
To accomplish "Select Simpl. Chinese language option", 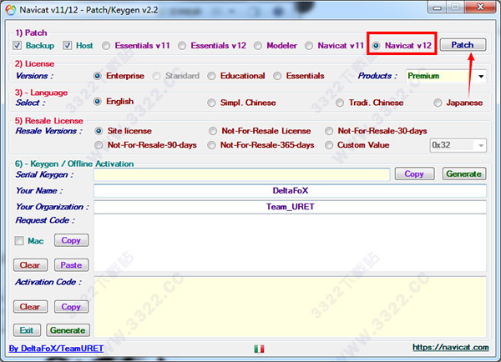I will pos(211,103).
